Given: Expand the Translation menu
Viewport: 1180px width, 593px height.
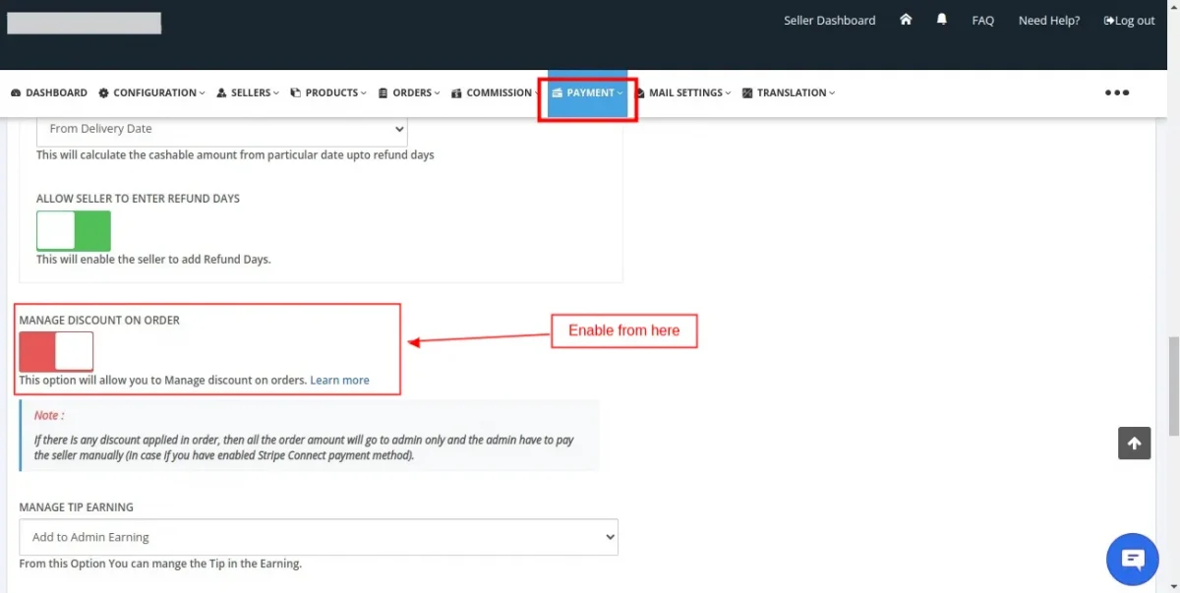Looking at the screenshot, I should [789, 92].
